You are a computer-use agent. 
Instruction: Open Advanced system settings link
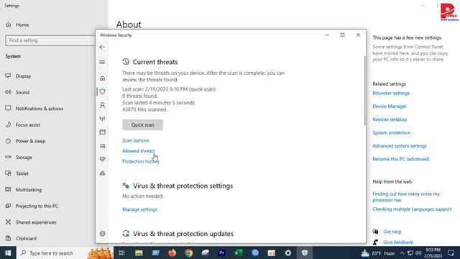(400, 146)
